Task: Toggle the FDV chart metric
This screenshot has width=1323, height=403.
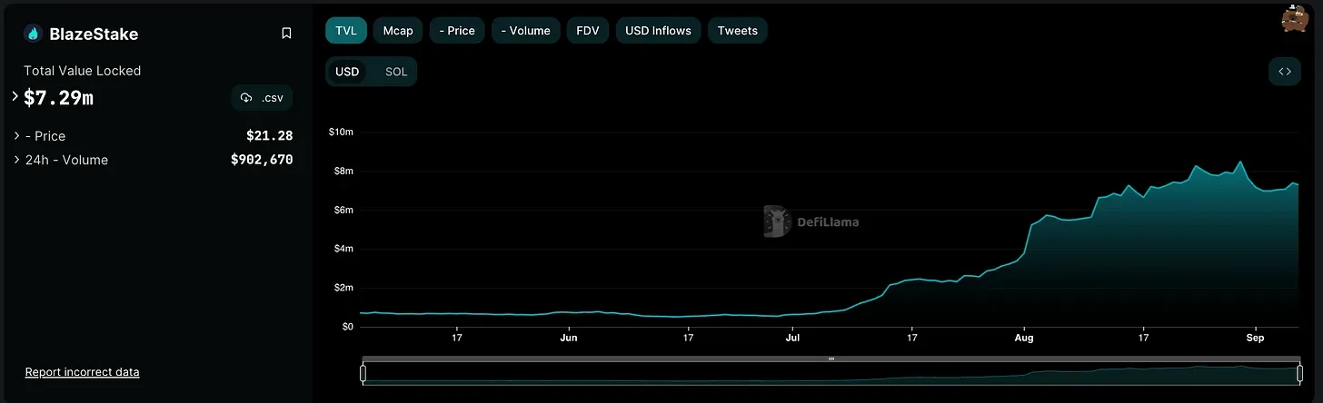Action: click(x=588, y=30)
